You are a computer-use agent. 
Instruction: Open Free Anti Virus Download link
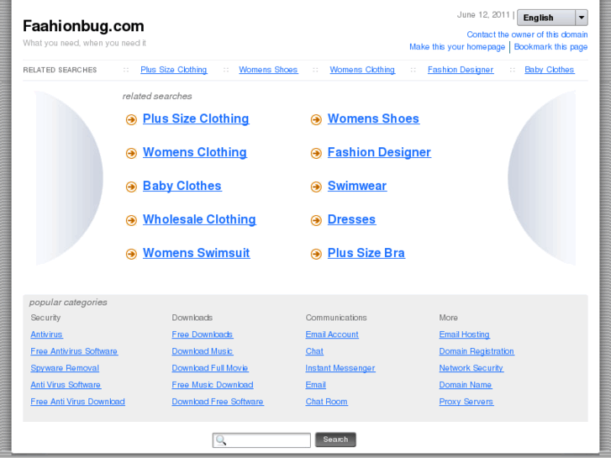tap(78, 402)
